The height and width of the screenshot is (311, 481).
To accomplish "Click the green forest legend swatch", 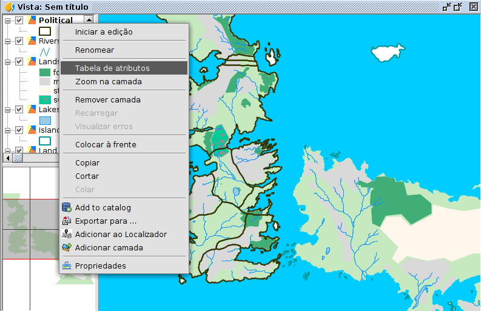I will pos(44,72).
